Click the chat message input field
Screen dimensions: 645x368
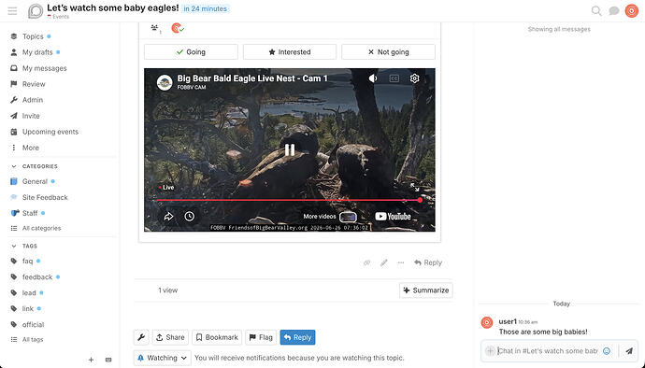(x=548, y=351)
